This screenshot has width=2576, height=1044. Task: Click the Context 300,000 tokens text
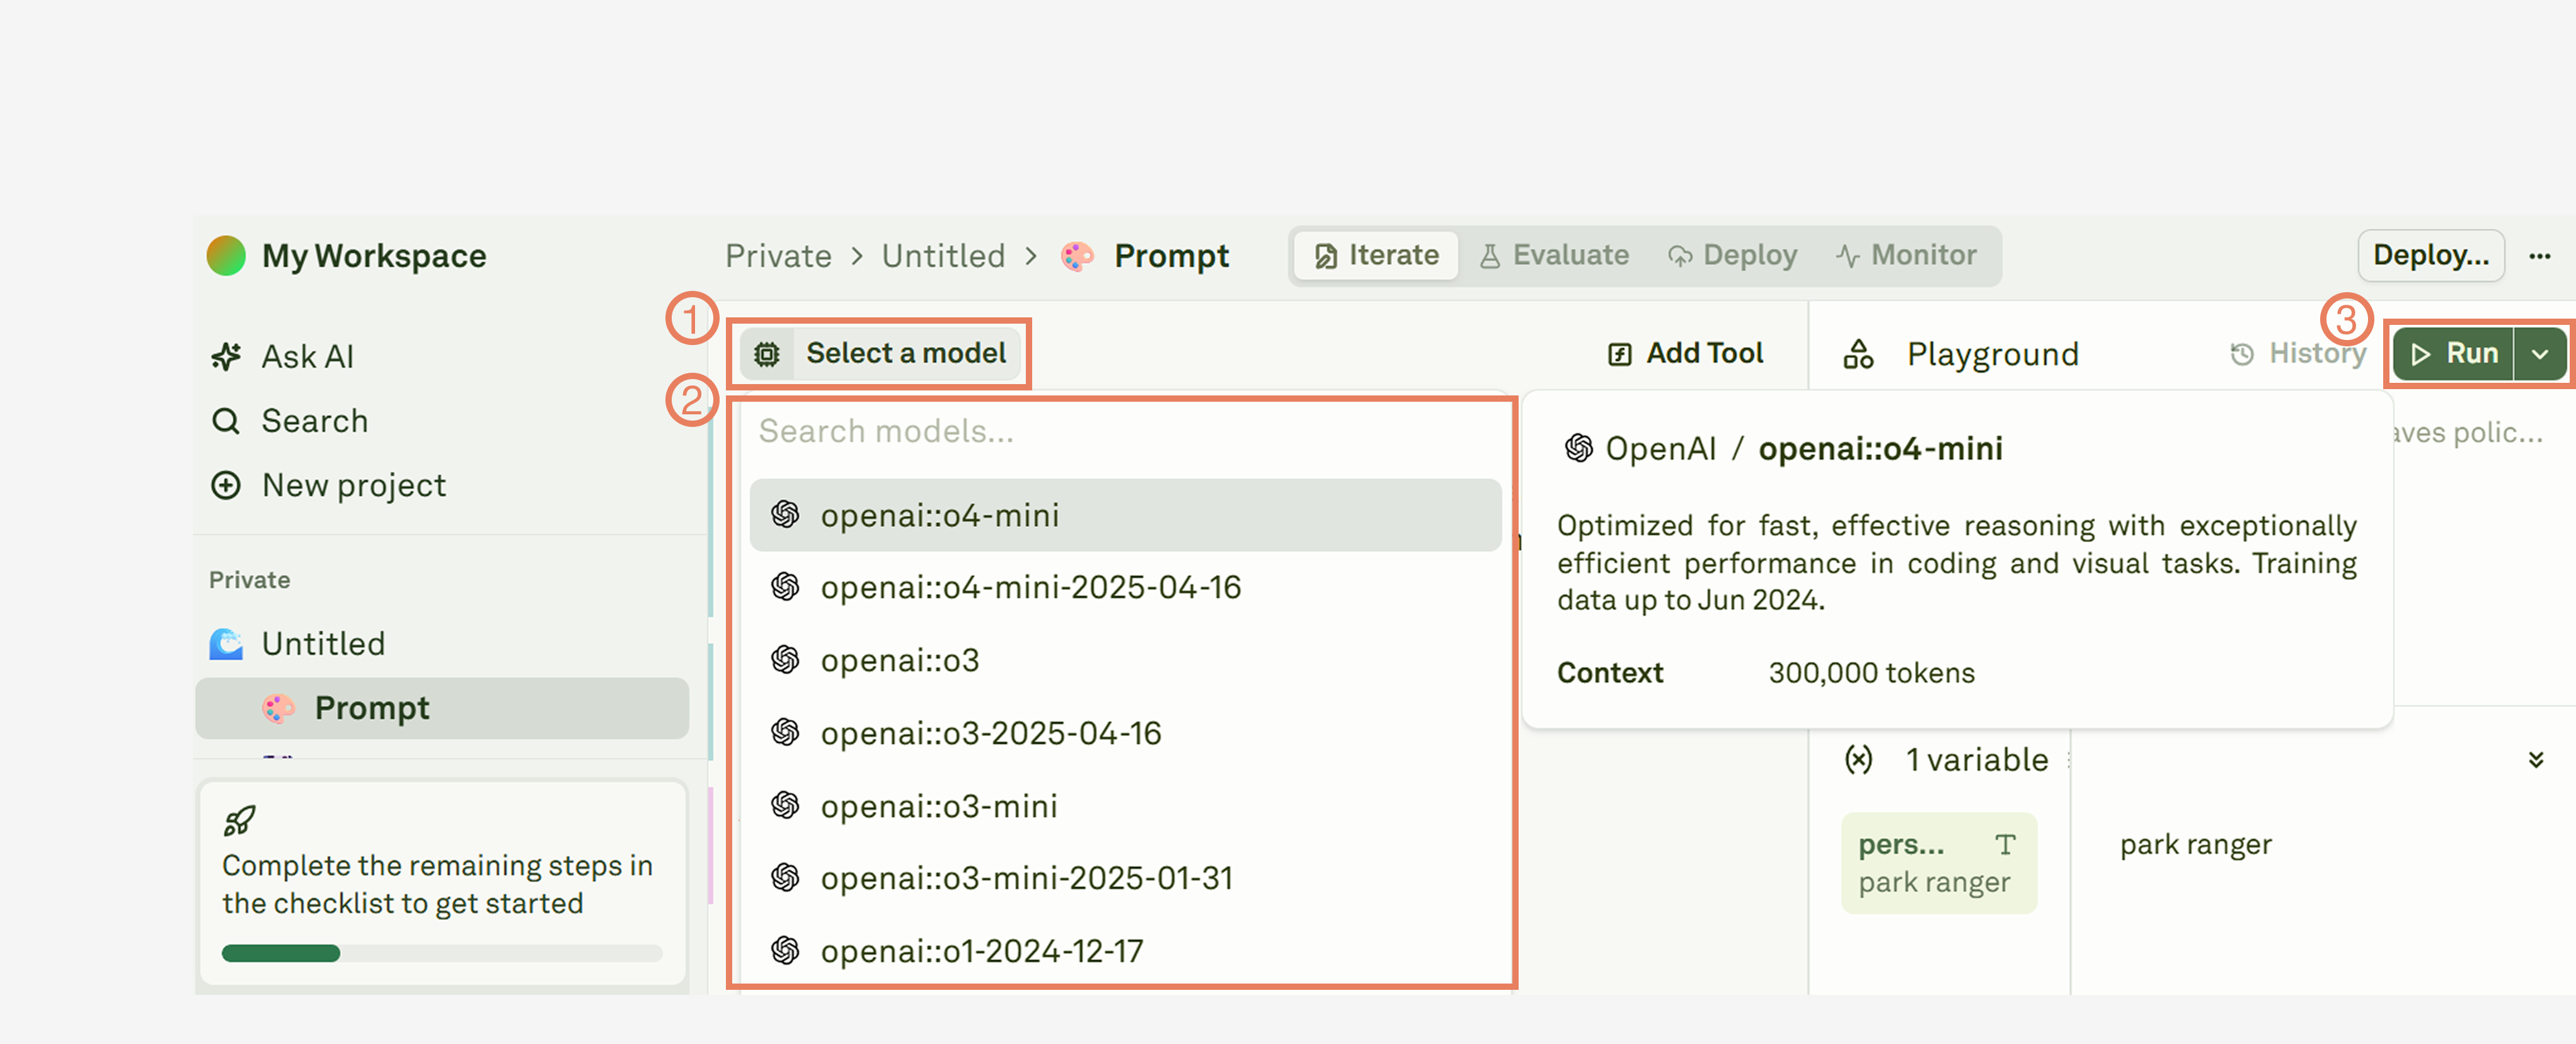pyautogui.click(x=1766, y=673)
